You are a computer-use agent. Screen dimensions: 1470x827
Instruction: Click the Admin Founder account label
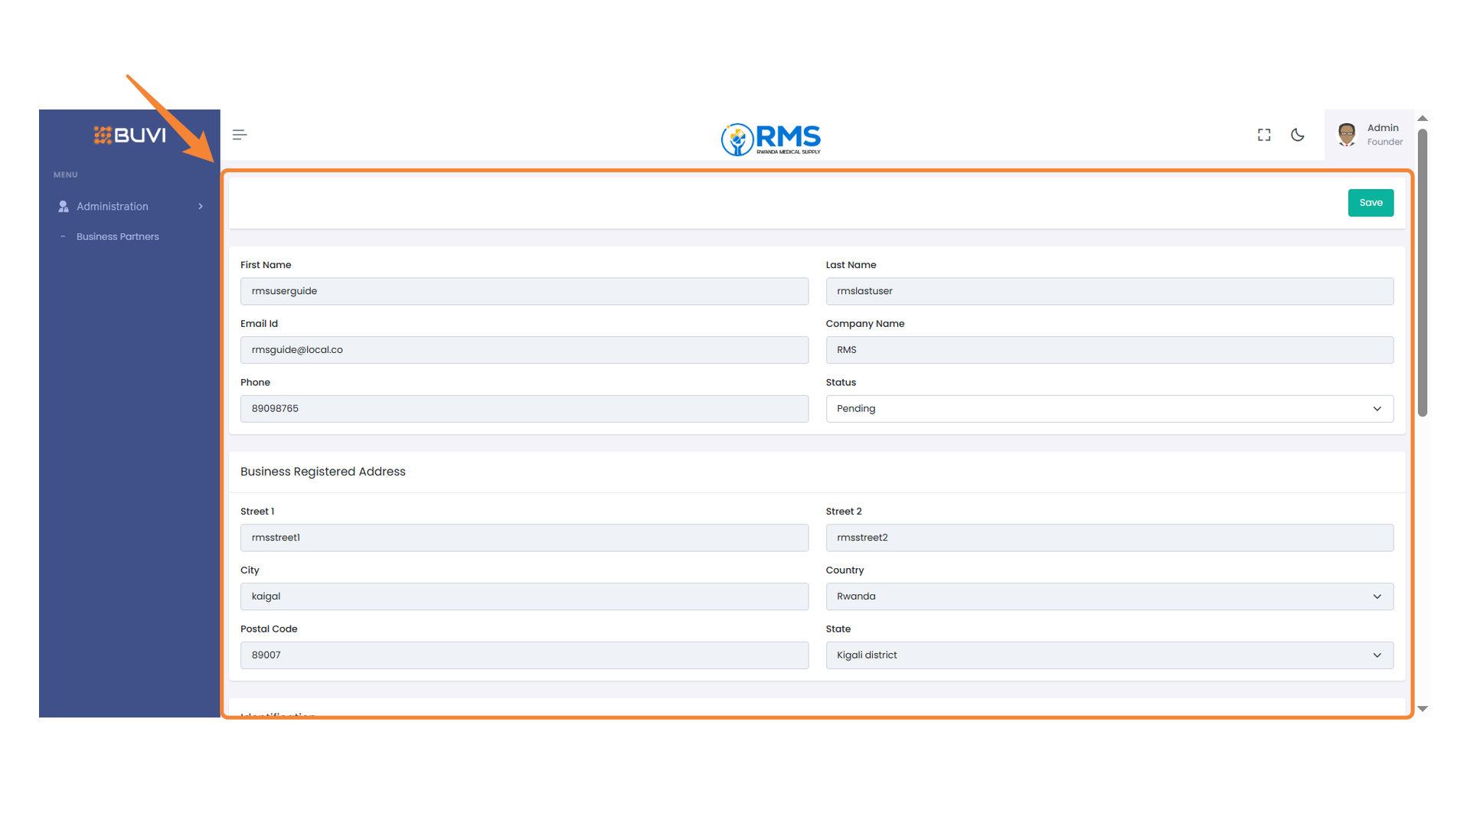click(1383, 135)
